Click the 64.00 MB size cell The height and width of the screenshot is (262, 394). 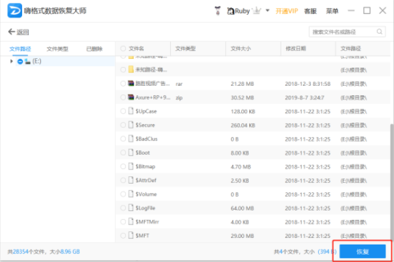point(243,208)
